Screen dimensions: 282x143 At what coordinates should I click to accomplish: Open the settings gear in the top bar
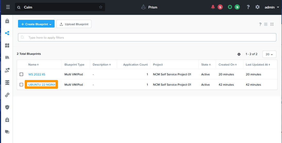(x=257, y=7)
